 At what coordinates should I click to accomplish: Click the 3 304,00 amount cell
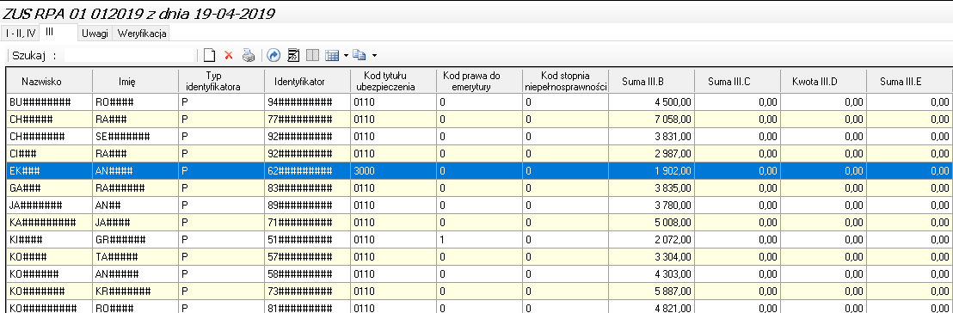click(652, 257)
